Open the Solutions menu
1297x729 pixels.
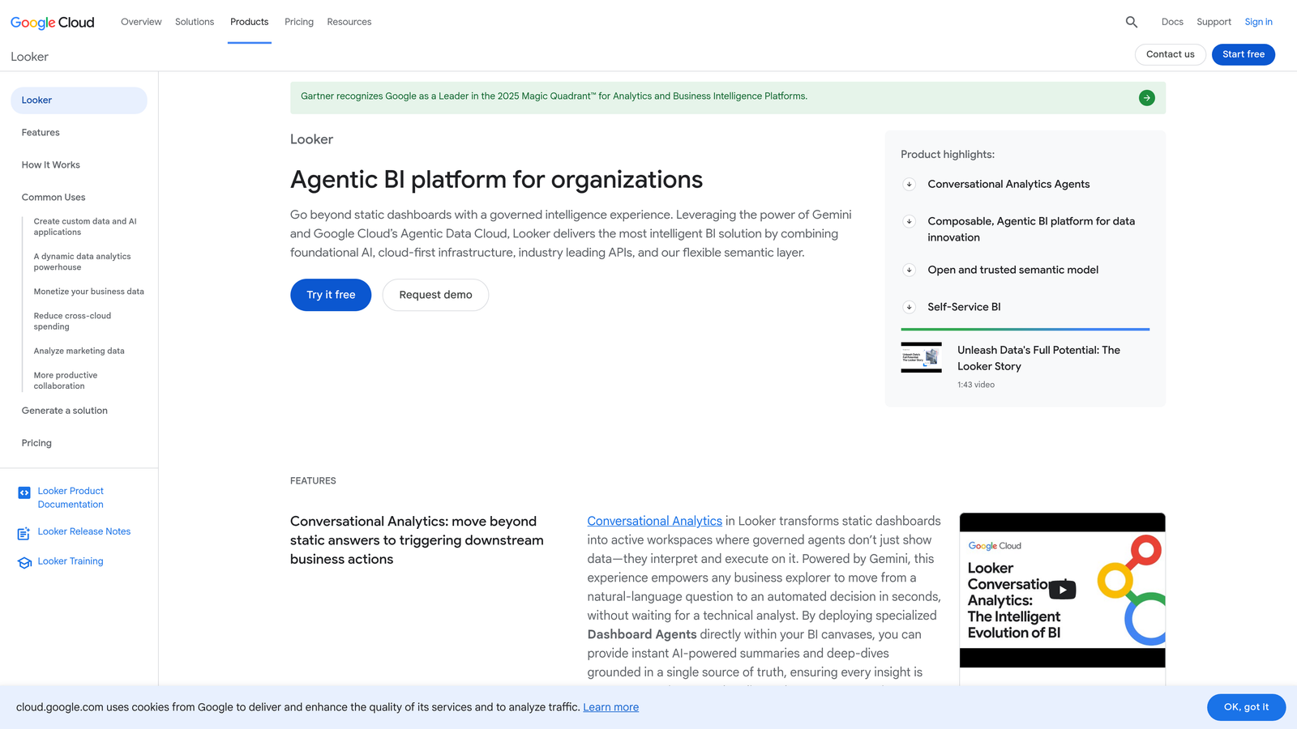195,22
